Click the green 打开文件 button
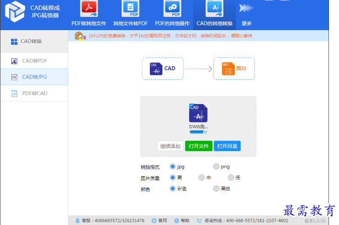The height and width of the screenshot is (225, 339). (x=199, y=146)
